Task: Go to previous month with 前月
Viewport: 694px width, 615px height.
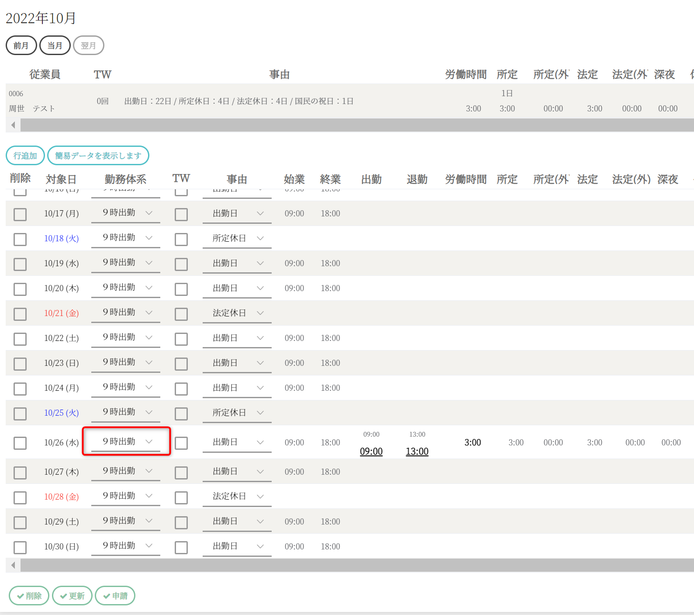Action: point(21,45)
